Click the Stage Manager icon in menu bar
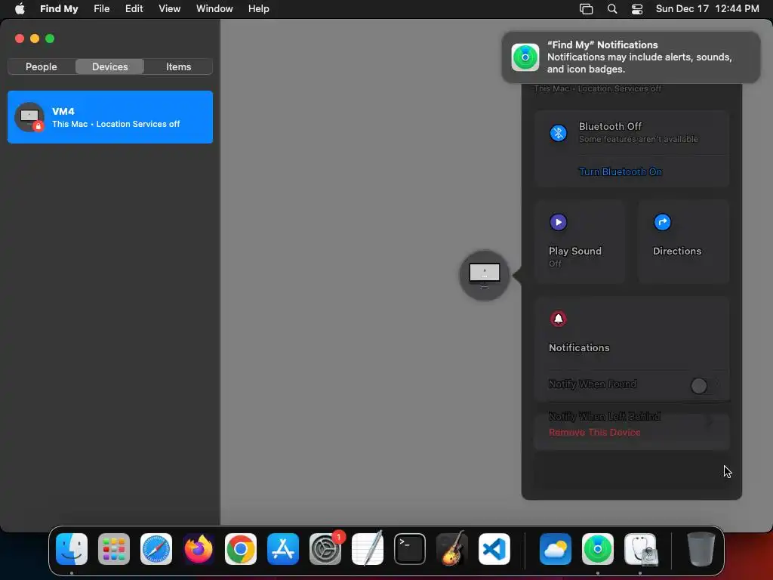This screenshot has width=773, height=580. [x=586, y=9]
